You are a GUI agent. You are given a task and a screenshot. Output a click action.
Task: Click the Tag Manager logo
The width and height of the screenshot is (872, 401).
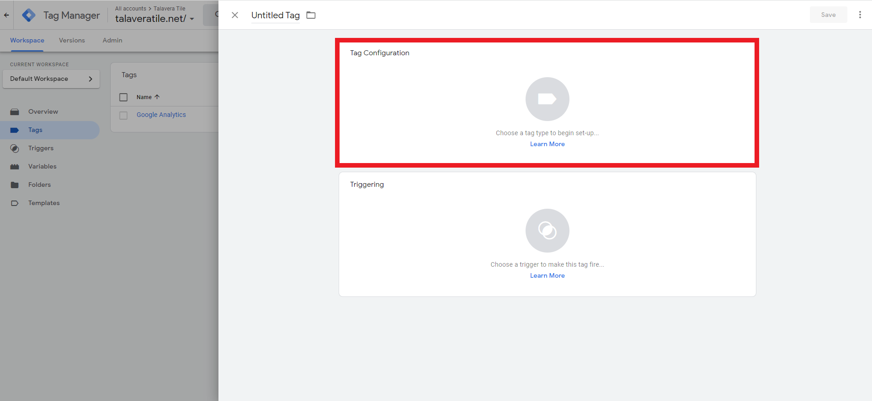29,15
